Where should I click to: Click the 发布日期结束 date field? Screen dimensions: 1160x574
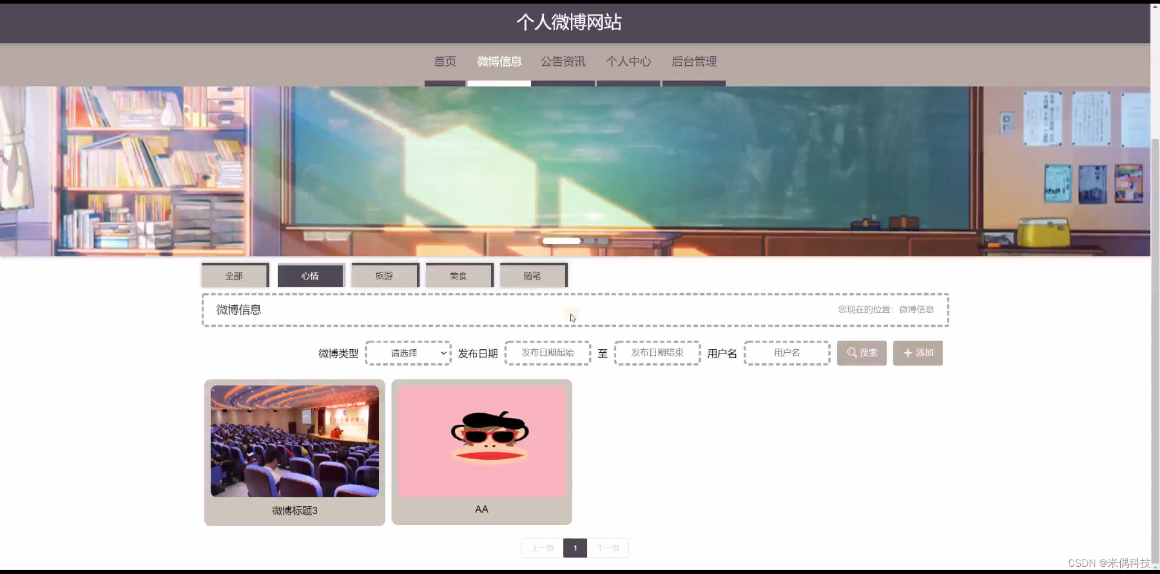tap(657, 353)
